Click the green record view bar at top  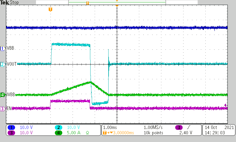click(117, 2)
